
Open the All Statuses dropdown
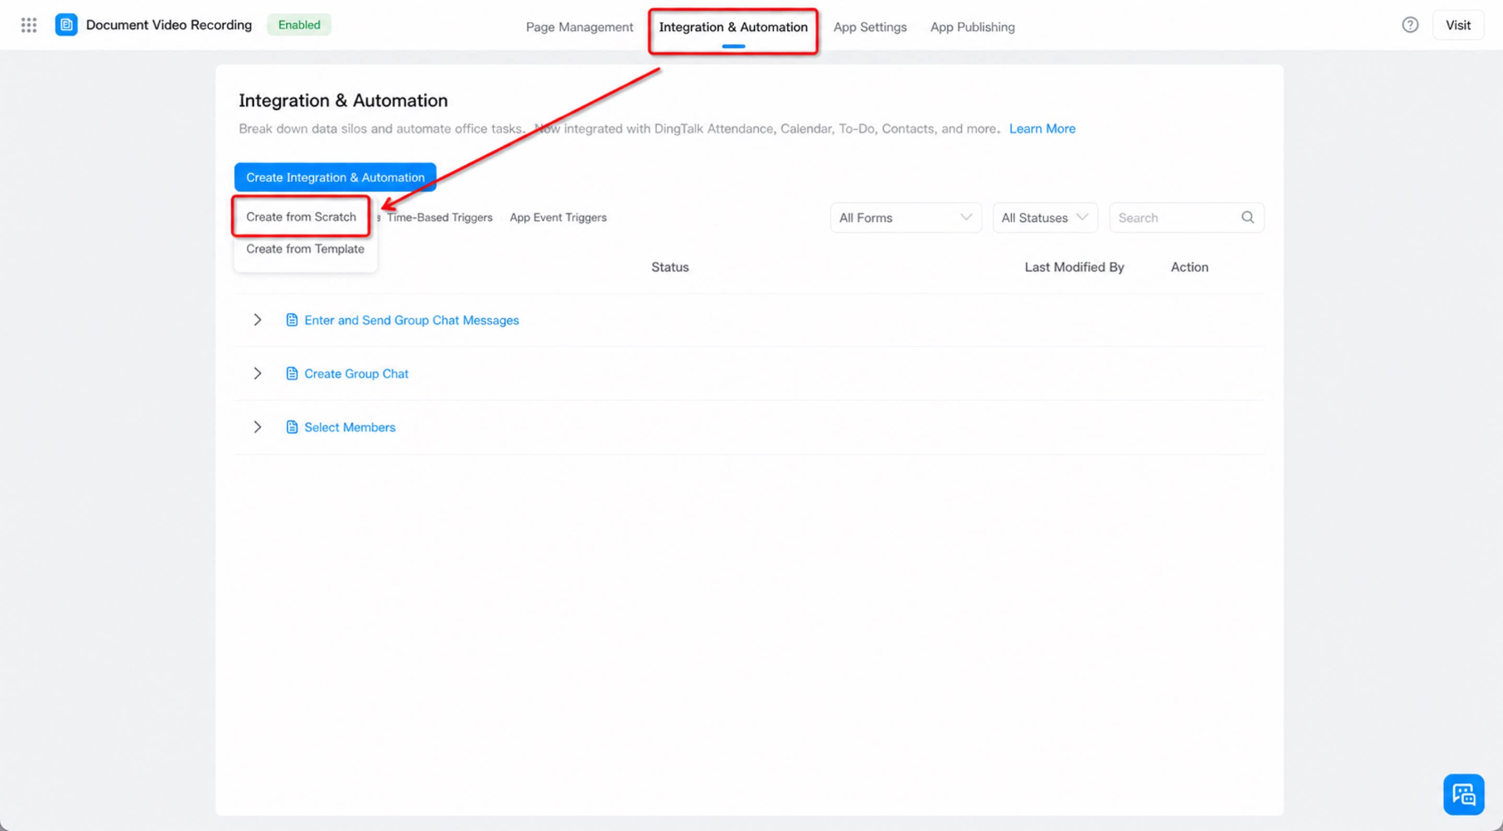[1045, 218]
